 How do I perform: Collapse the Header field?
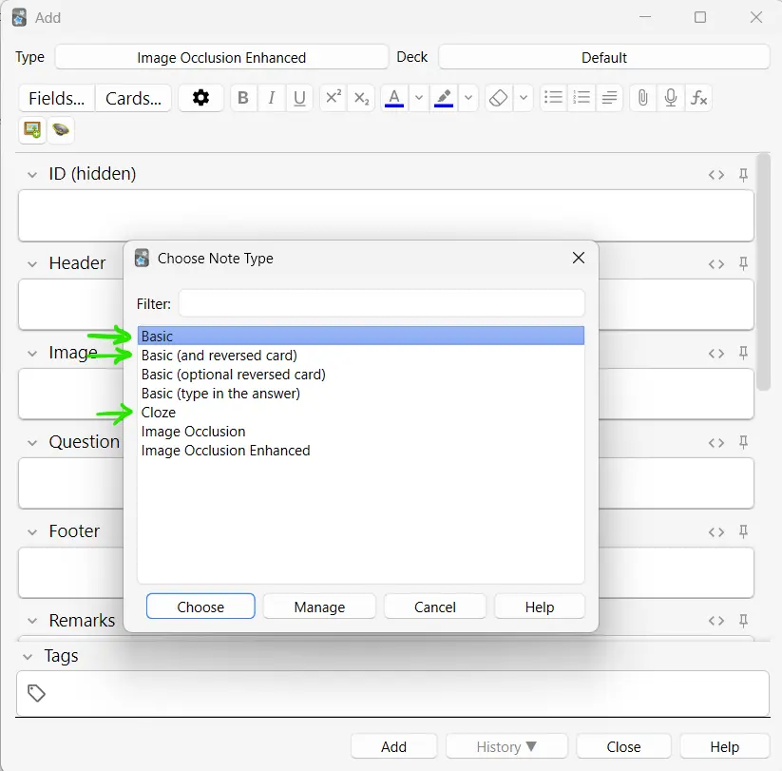click(x=32, y=264)
